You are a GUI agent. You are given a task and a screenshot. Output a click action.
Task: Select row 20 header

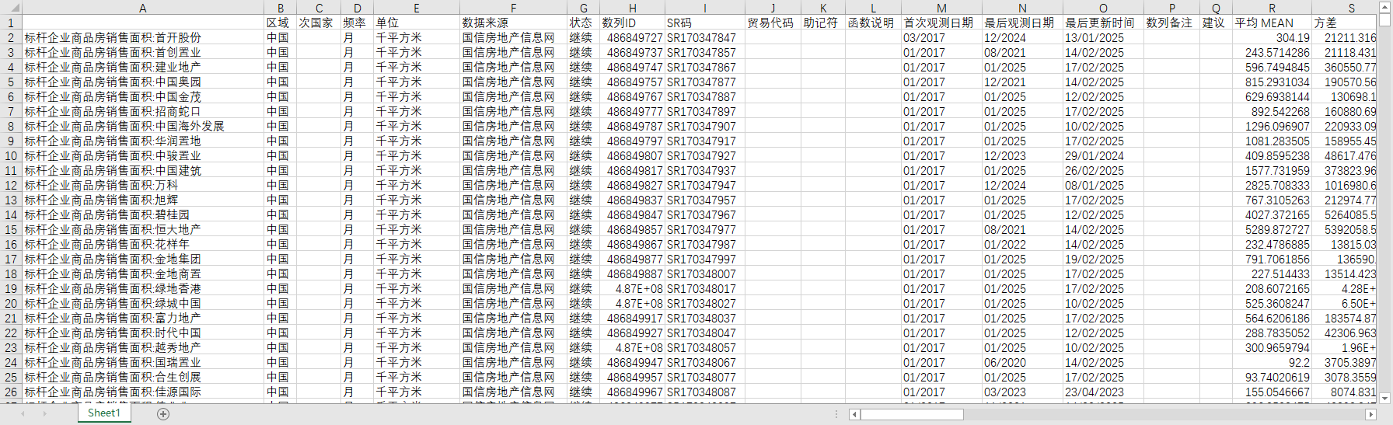pyautogui.click(x=11, y=303)
